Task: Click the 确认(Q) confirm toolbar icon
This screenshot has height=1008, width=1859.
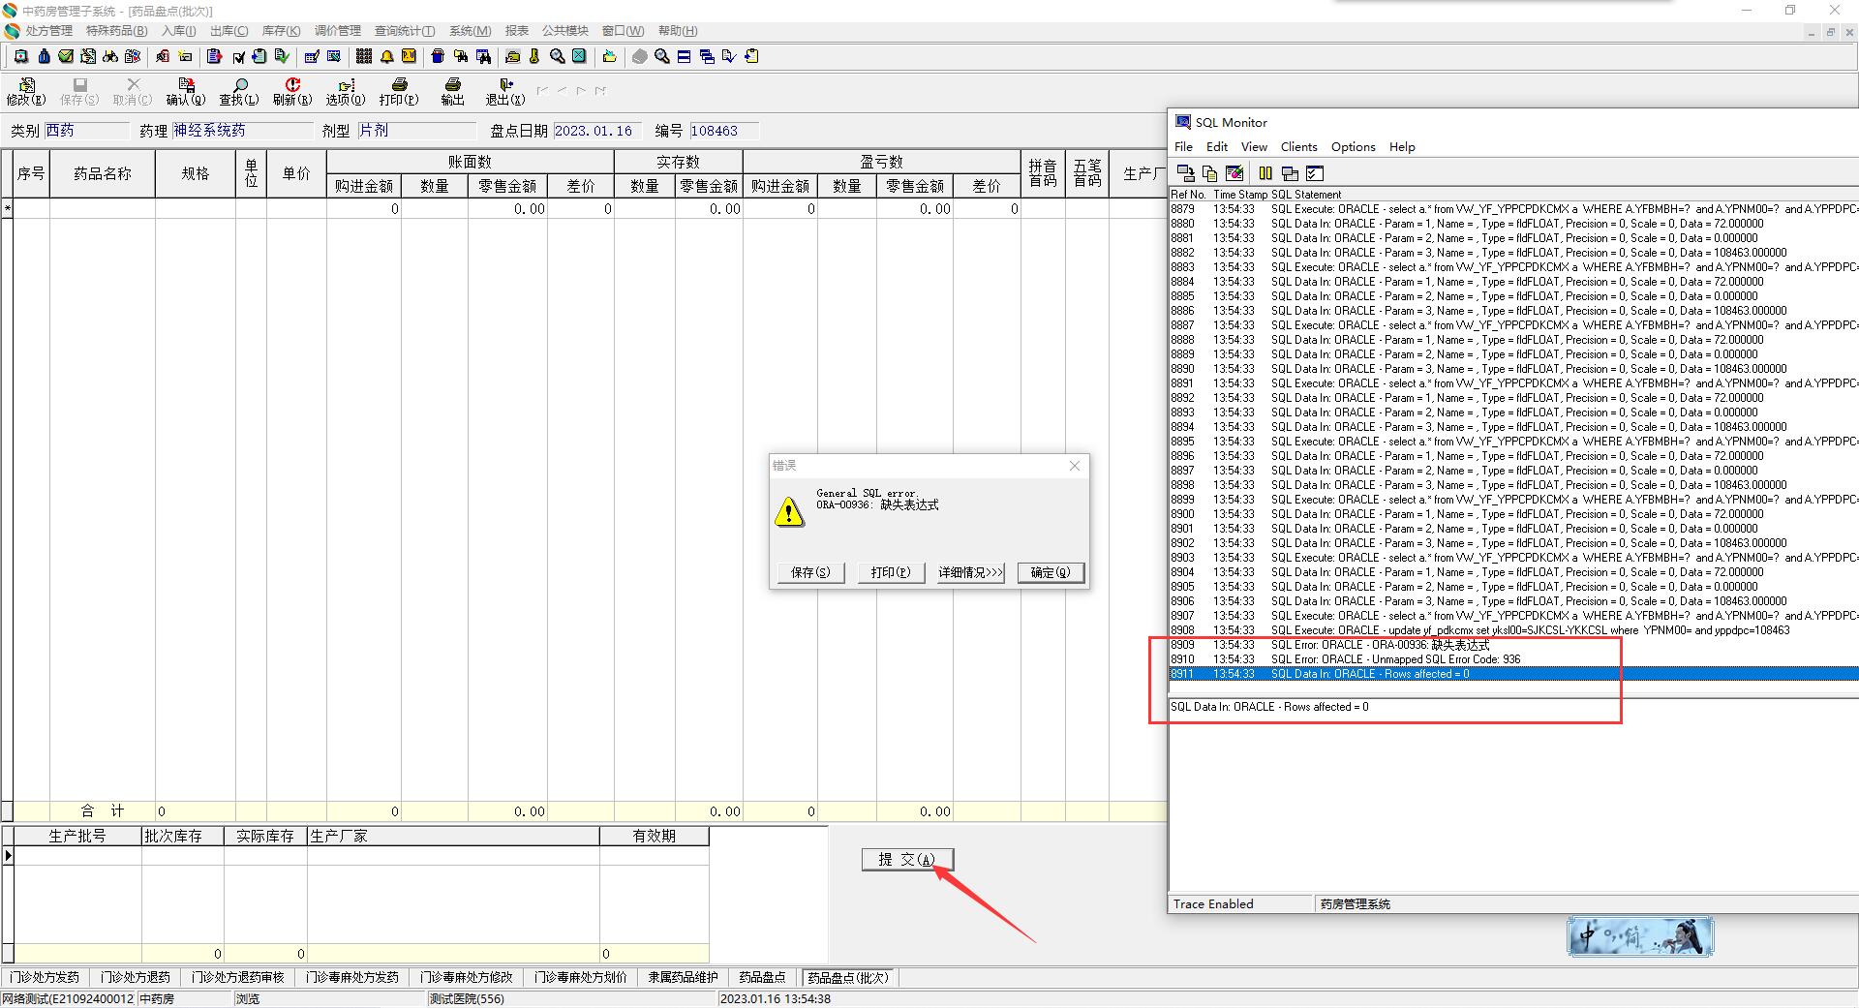Action: click(x=186, y=92)
